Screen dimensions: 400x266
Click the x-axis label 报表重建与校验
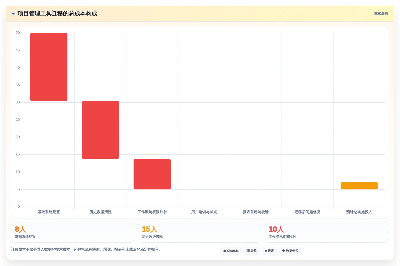pos(256,212)
